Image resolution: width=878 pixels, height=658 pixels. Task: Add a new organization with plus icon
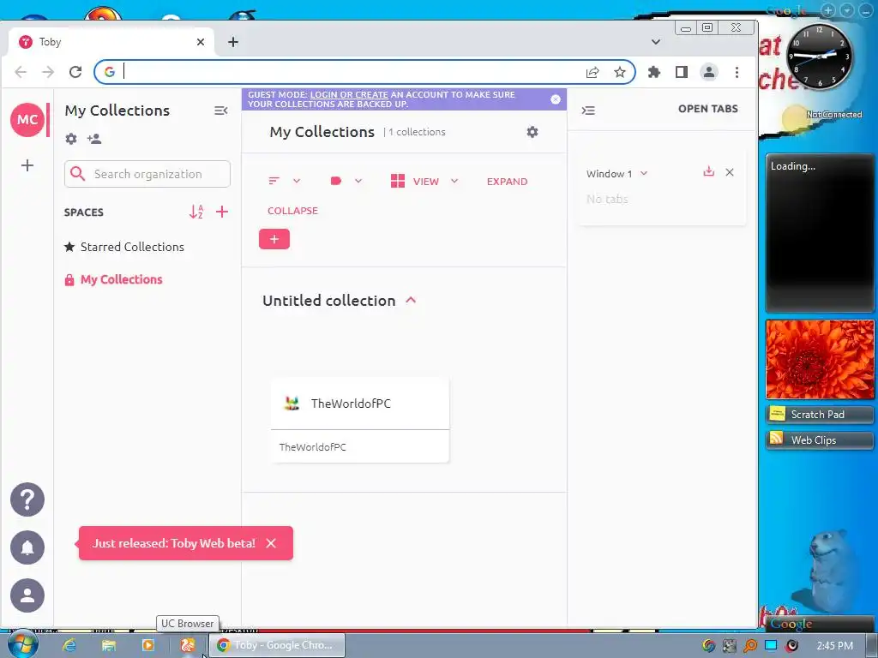coord(27,165)
